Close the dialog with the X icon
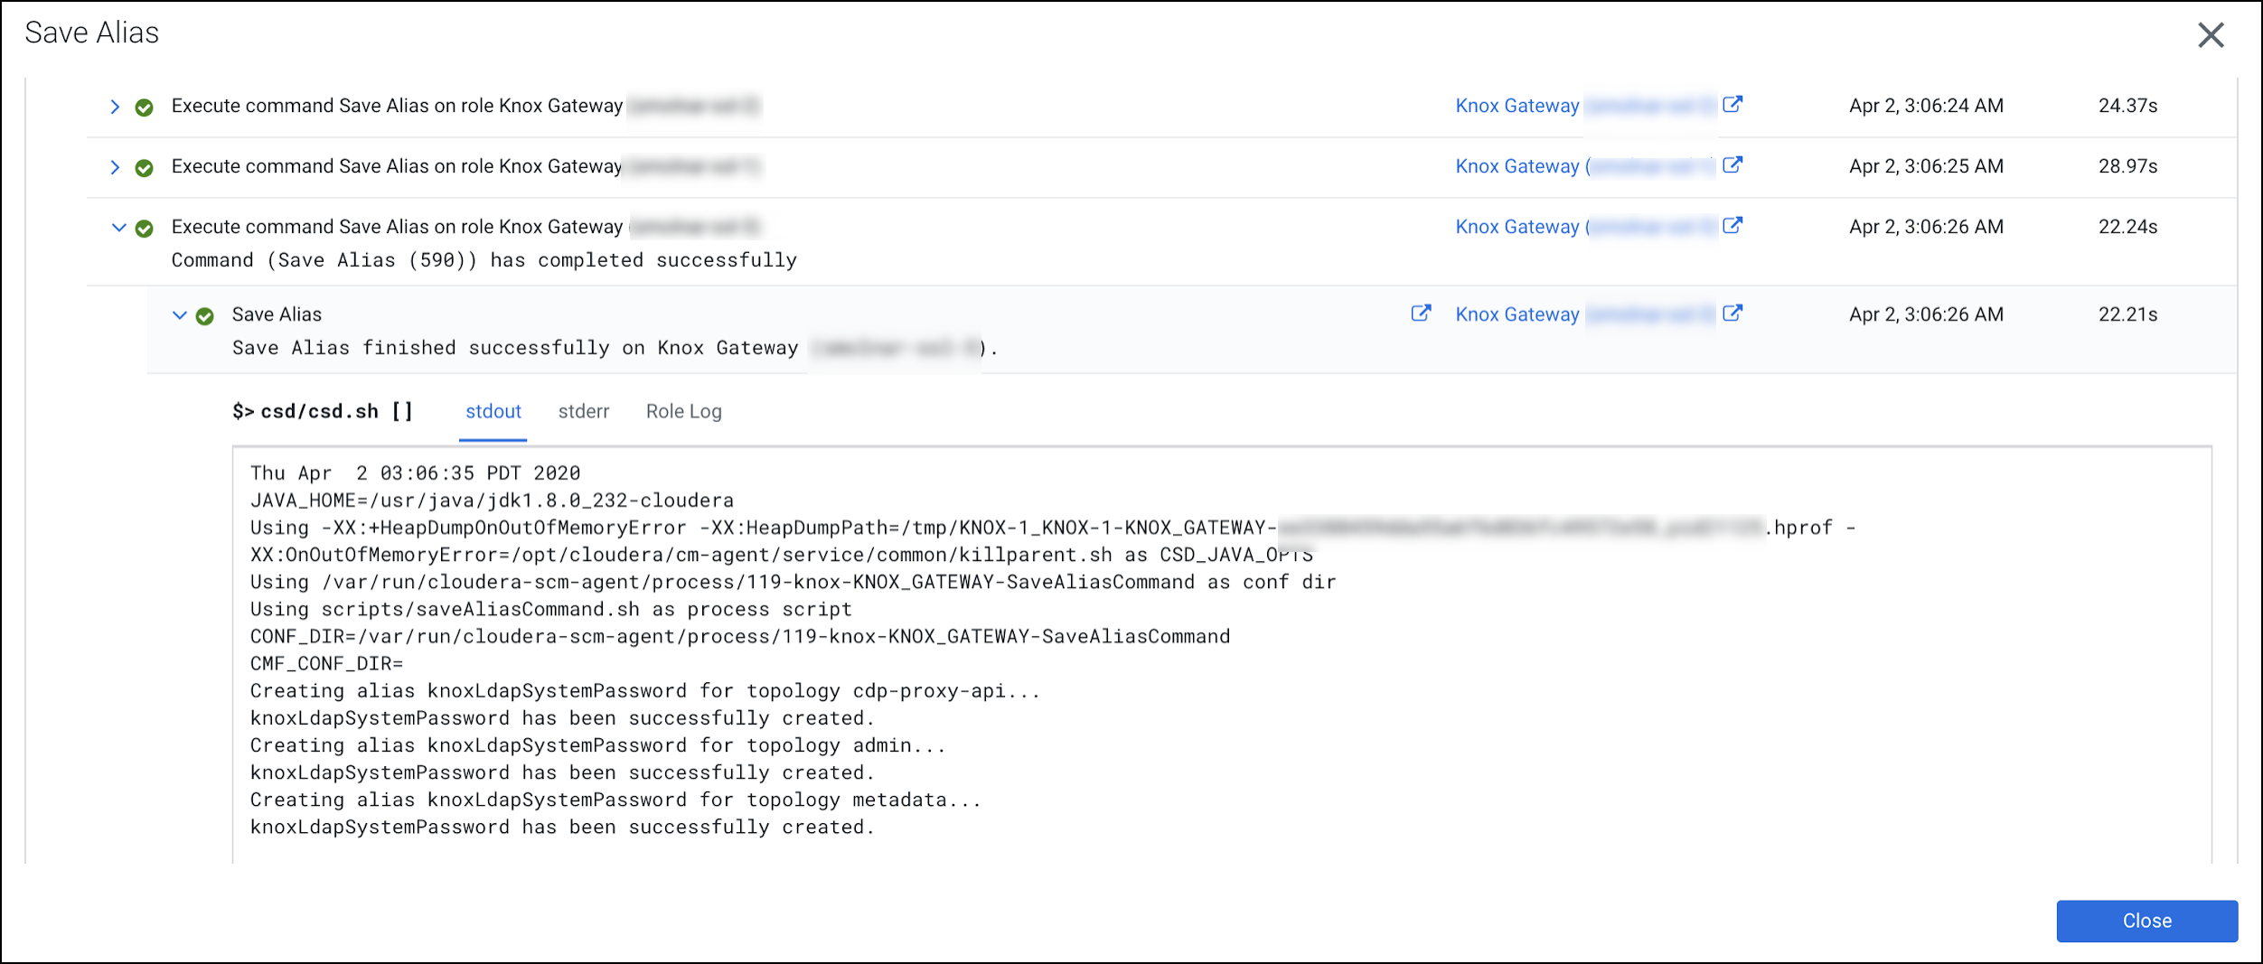 point(2211,35)
